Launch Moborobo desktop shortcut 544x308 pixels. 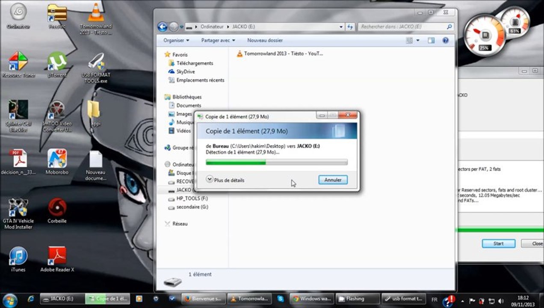(x=57, y=162)
